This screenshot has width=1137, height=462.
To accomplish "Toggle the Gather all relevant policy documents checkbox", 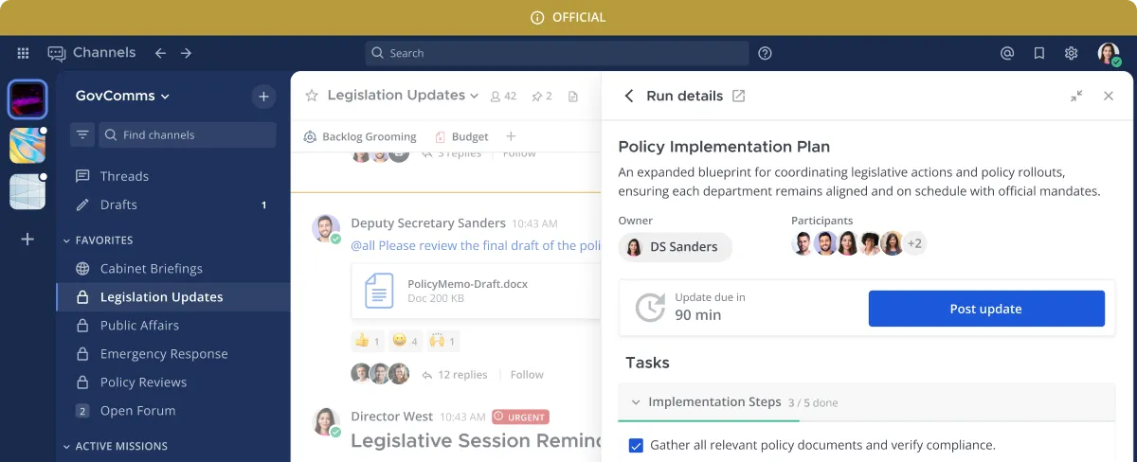I will coord(636,445).
